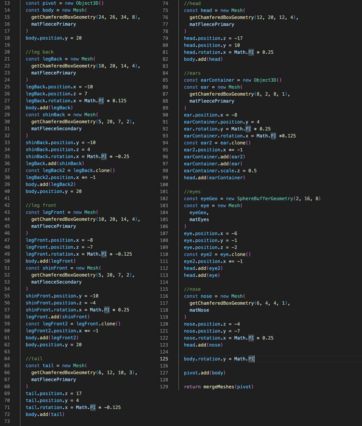Click the //leg back comment
Screen dimensions: 362x426
(40, 52)
